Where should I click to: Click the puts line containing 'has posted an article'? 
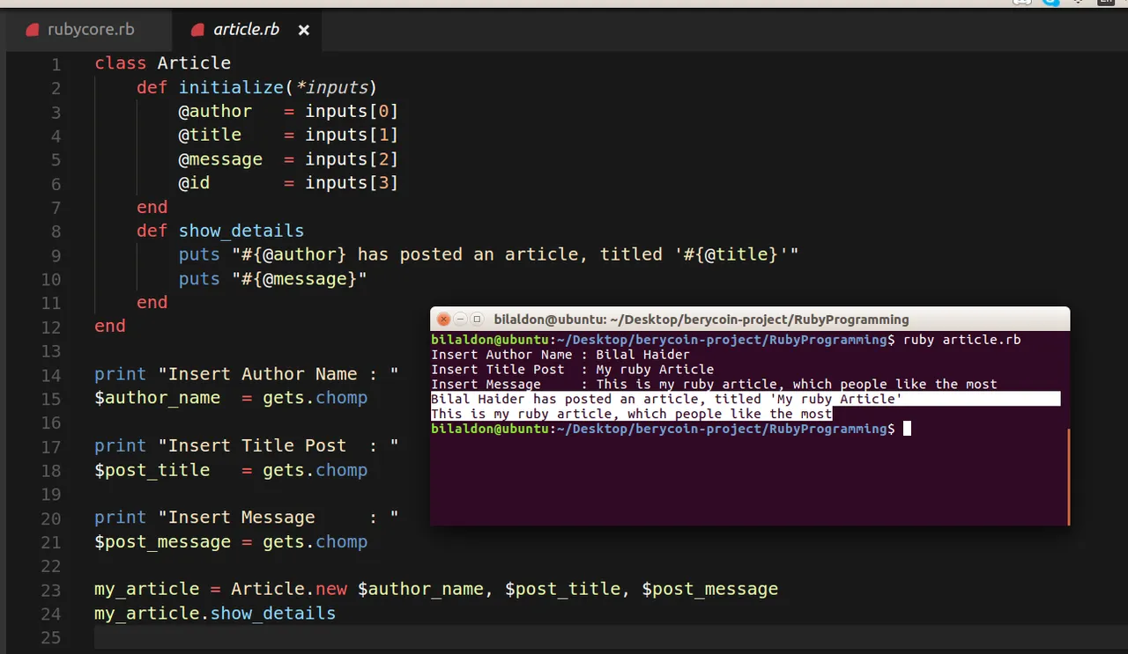coord(488,254)
